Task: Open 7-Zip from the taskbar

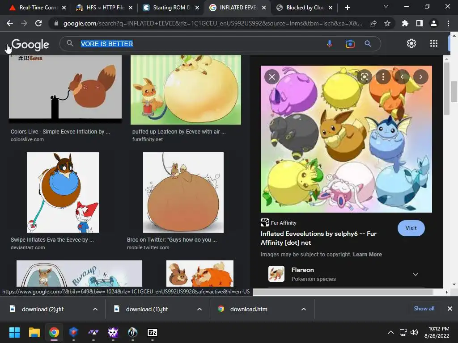Action: (152, 332)
